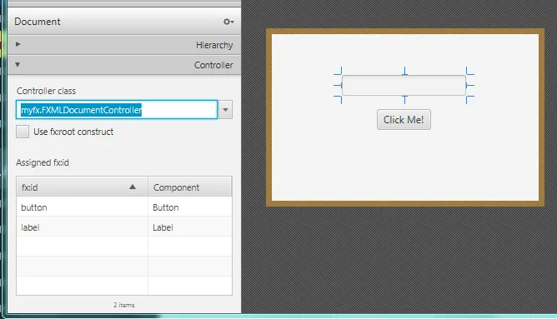This screenshot has height=319, width=557.
Task: Select the 'button' fx:id row
Action: [x=124, y=207]
